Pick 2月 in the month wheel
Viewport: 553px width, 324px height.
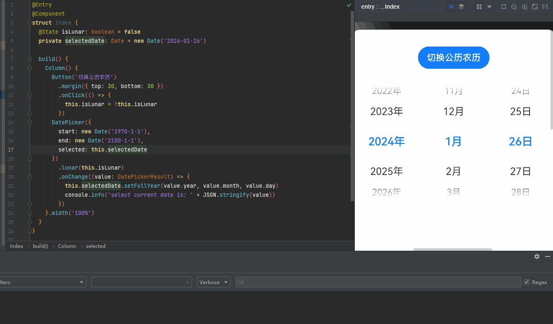[454, 171]
